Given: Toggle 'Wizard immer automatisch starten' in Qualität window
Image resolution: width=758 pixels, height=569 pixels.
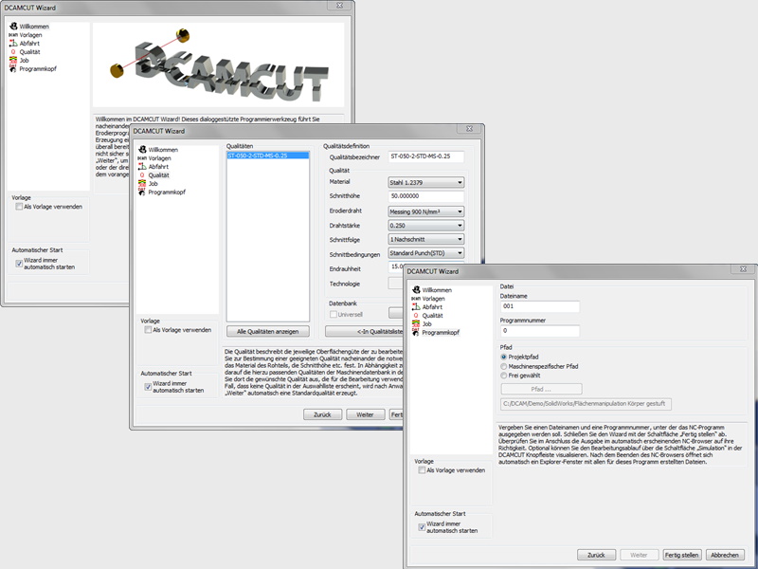Looking at the screenshot, I should tap(148, 387).
